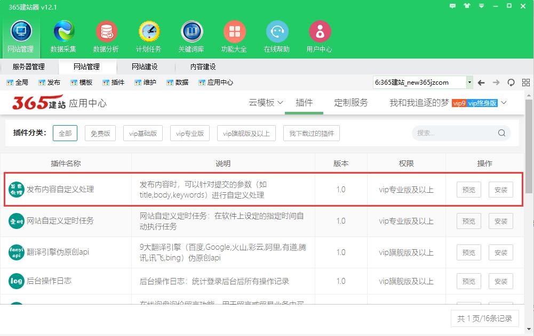The width and height of the screenshot is (534, 336).
Task: Open the 定制服务 page
Action: point(351,102)
